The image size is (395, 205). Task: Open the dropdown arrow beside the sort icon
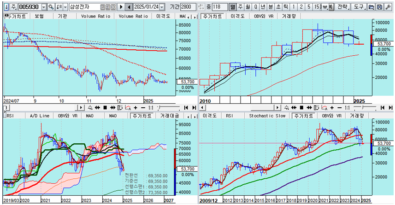[x=65, y=7]
